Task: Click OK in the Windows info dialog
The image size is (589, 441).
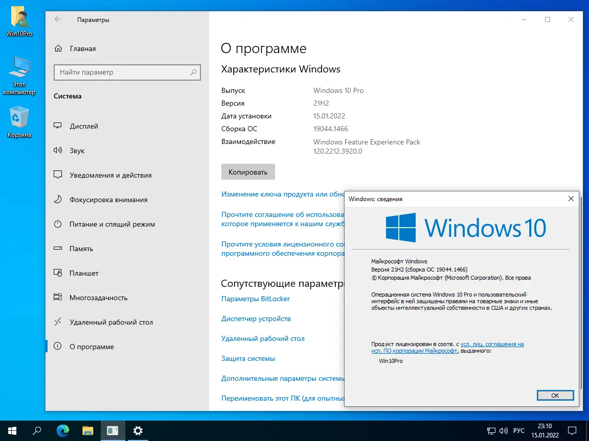Action: pyautogui.click(x=555, y=395)
